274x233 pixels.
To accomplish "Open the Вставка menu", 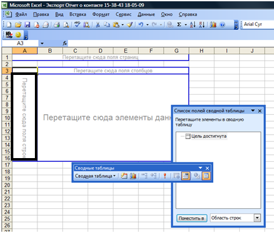I will click(x=77, y=15).
